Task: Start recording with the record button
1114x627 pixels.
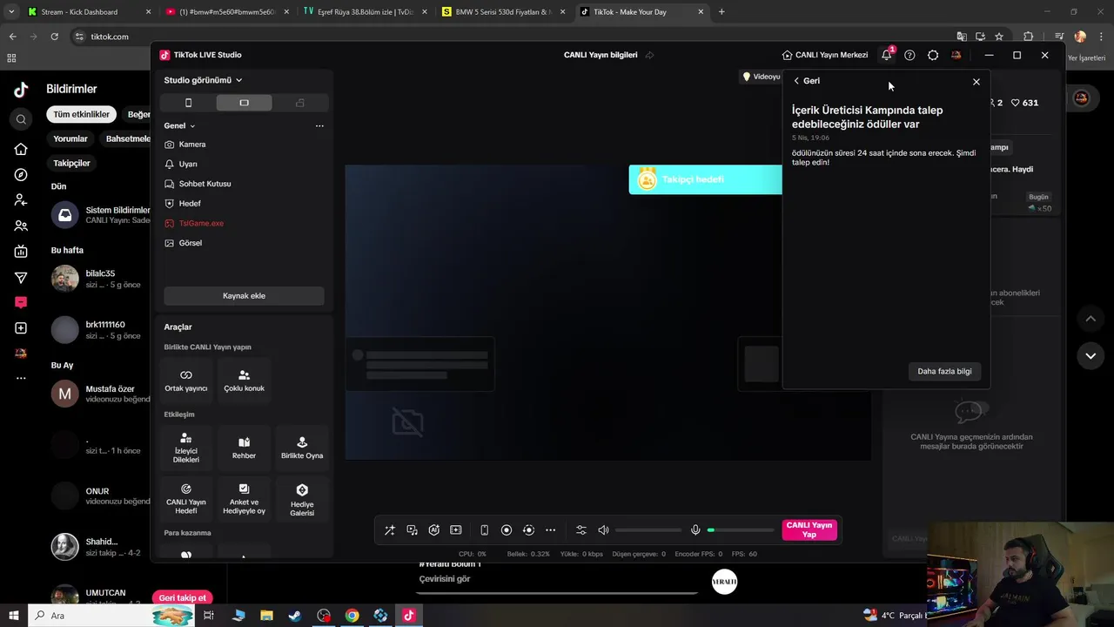Action: click(x=507, y=530)
